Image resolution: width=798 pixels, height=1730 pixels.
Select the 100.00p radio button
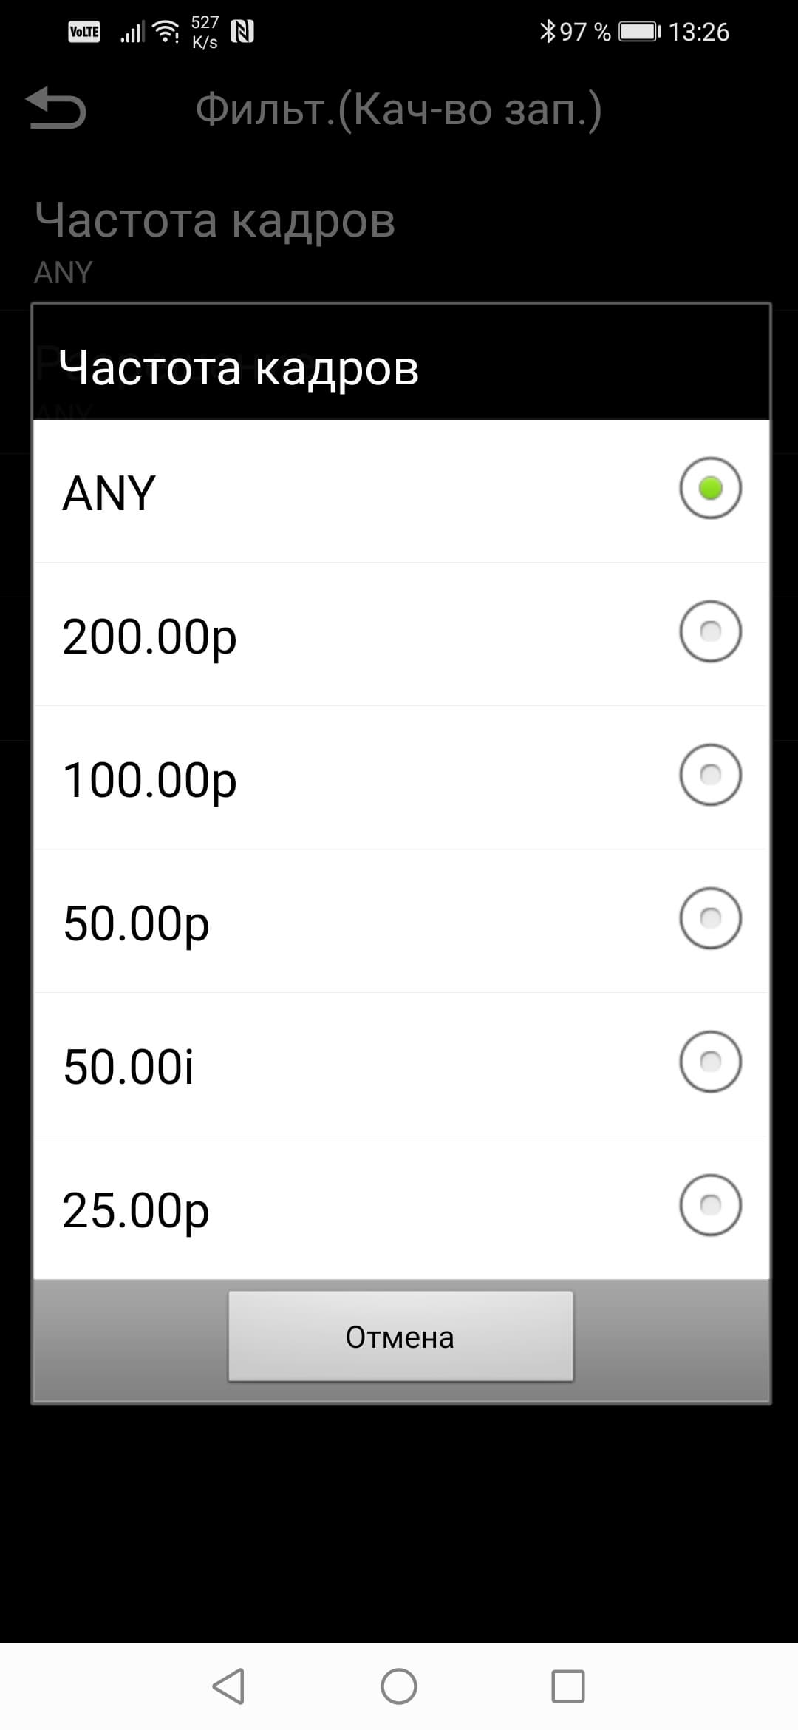click(710, 775)
